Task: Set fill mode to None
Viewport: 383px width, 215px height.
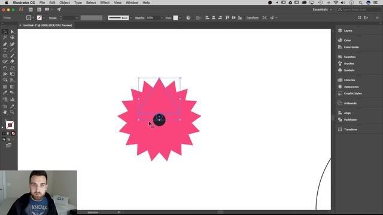Action: (x=13, y=133)
